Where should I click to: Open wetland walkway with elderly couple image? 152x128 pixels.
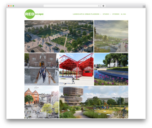(111, 36)
